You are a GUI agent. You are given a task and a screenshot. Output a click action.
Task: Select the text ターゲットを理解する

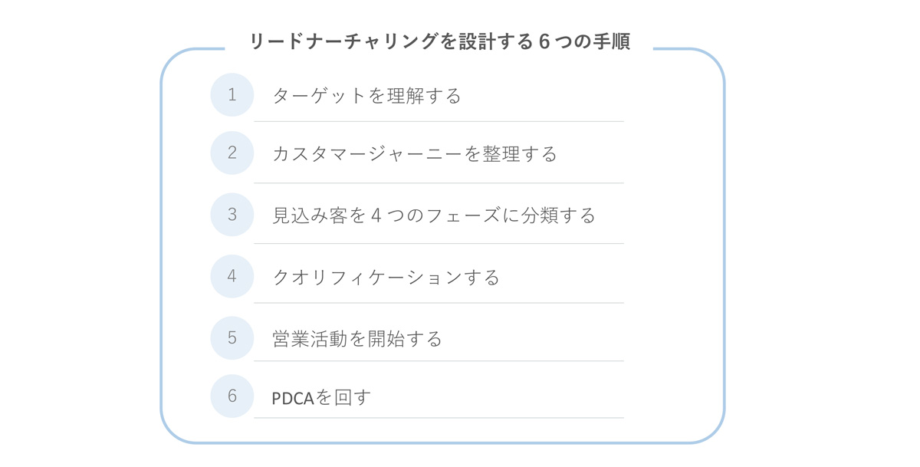(367, 96)
